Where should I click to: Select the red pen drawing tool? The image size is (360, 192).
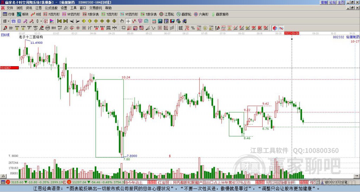[x=5, y=28]
